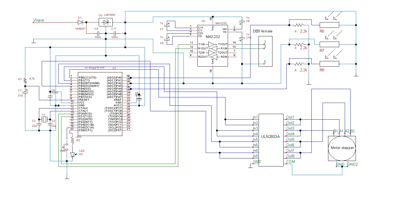Screen dimensions: 397x202
Task: Click the DB9 female label
Action: pos(262,31)
